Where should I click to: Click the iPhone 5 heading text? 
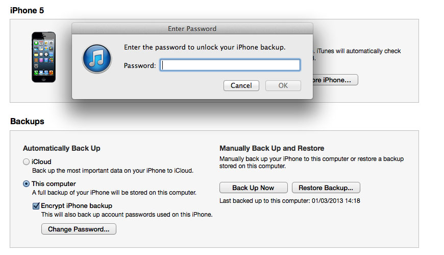coord(27,11)
